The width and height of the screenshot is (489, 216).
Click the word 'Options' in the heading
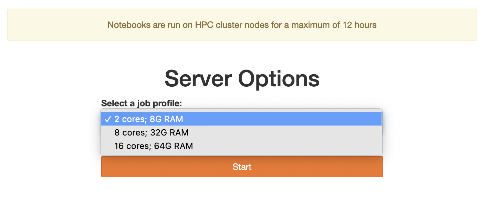(279, 78)
